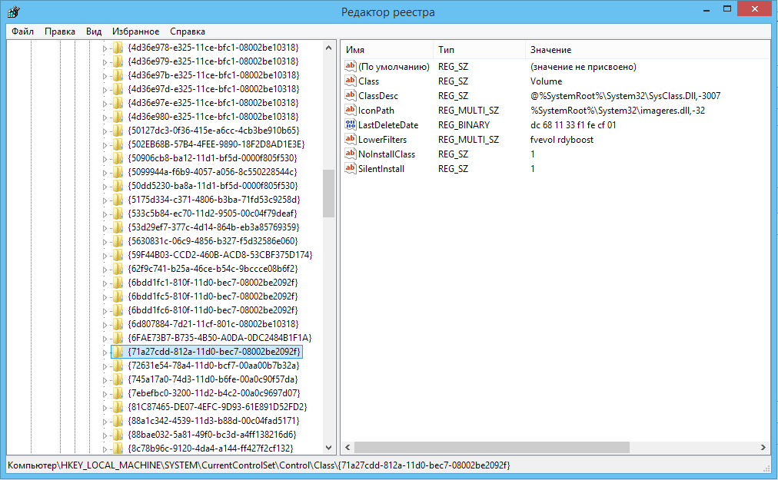Expand key {50906cb8-ba12-11d1-bf5d-0000f805f530}
Viewport: 778px width, 480px height.
(105, 159)
